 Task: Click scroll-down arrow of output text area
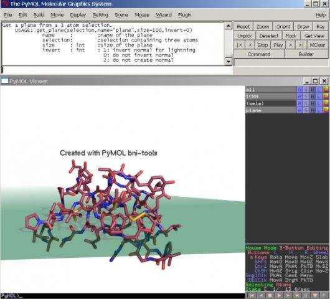[x=229, y=62]
